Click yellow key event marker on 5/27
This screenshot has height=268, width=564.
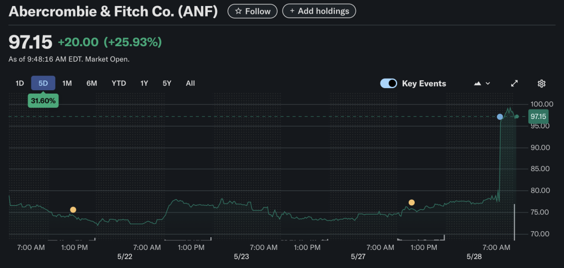(411, 203)
